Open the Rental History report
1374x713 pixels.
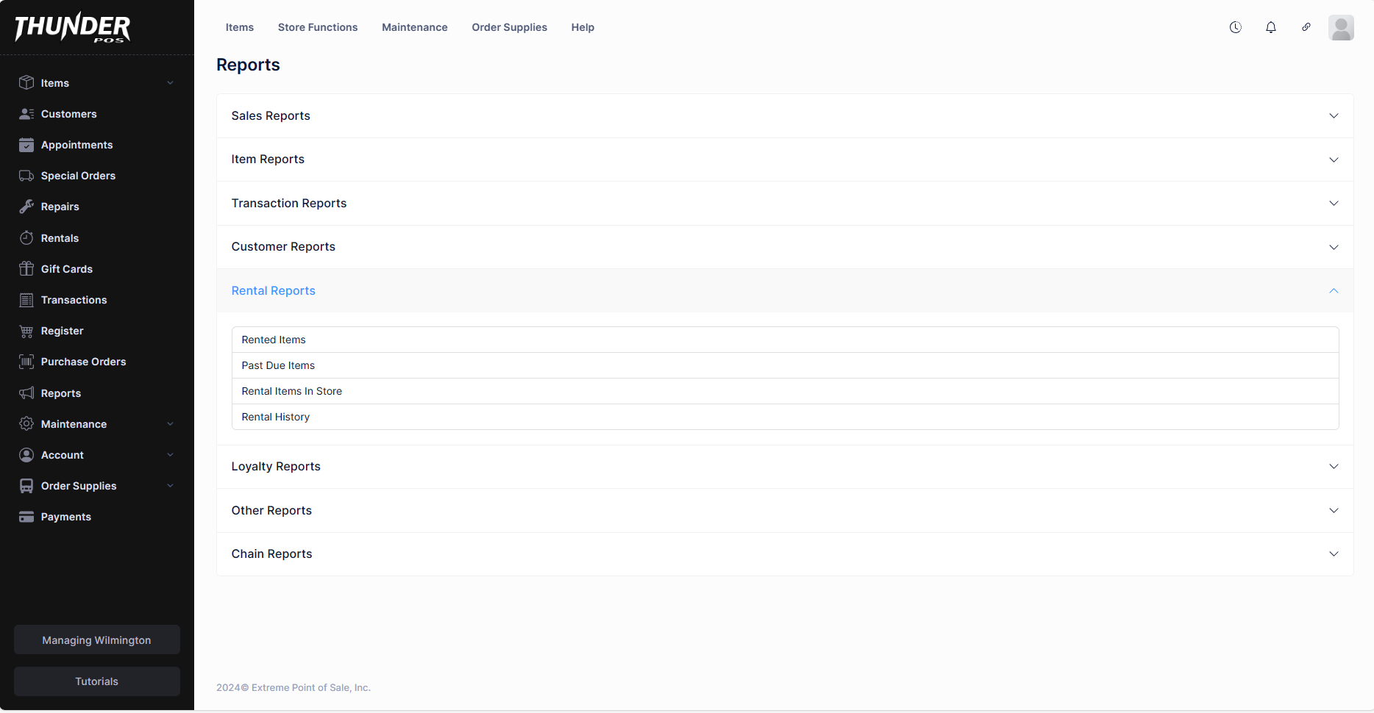pos(276,417)
